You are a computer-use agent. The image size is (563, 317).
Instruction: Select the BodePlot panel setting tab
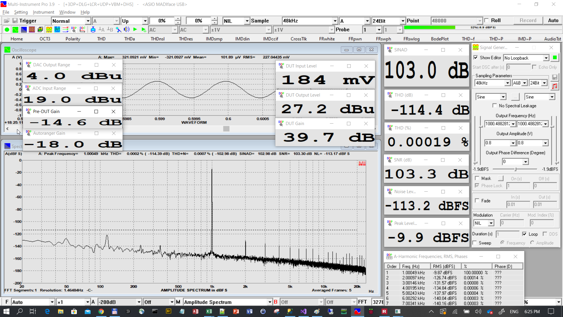point(440,39)
